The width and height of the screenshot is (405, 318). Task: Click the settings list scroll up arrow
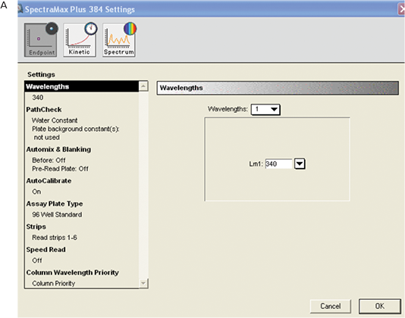pos(143,86)
